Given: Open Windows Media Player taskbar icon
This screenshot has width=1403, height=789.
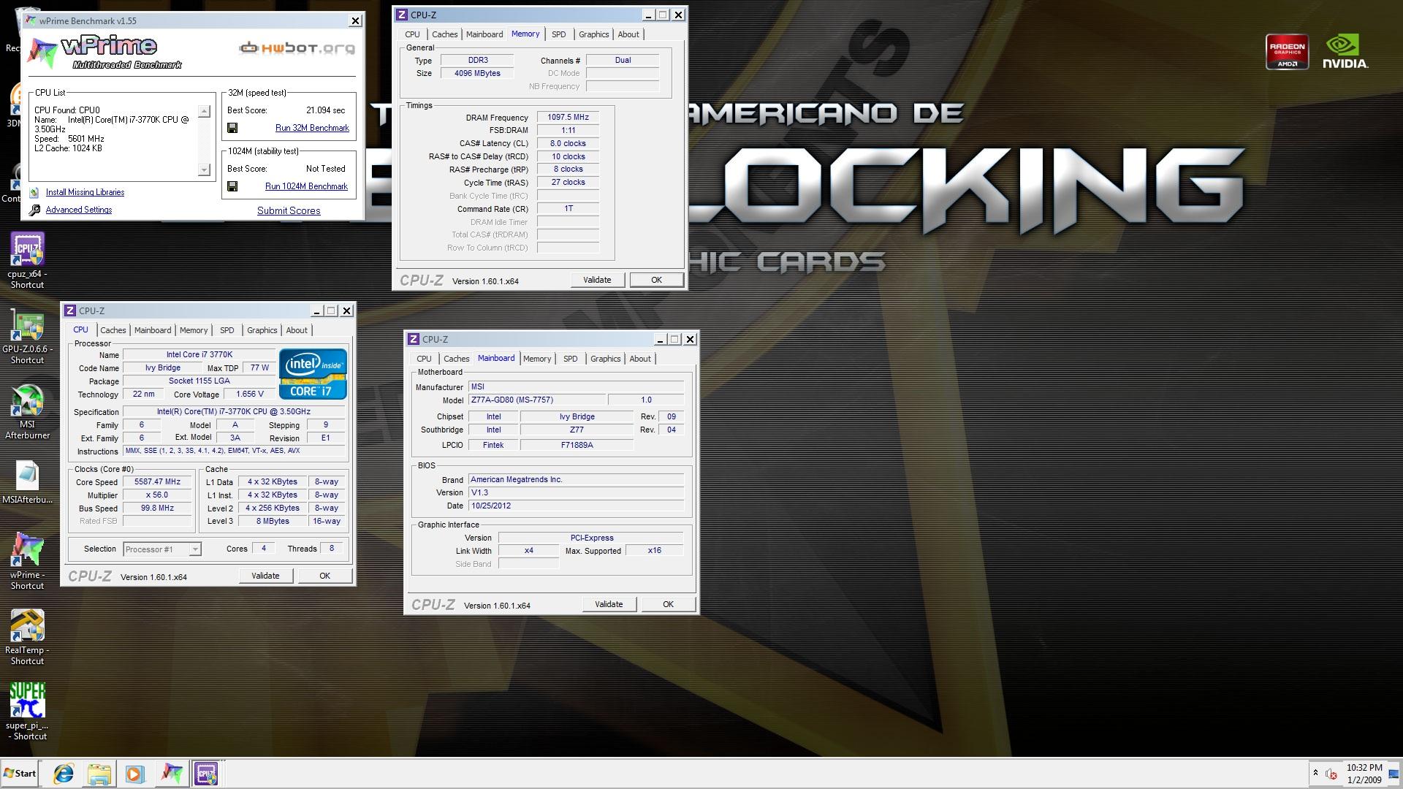Looking at the screenshot, I should (x=134, y=774).
